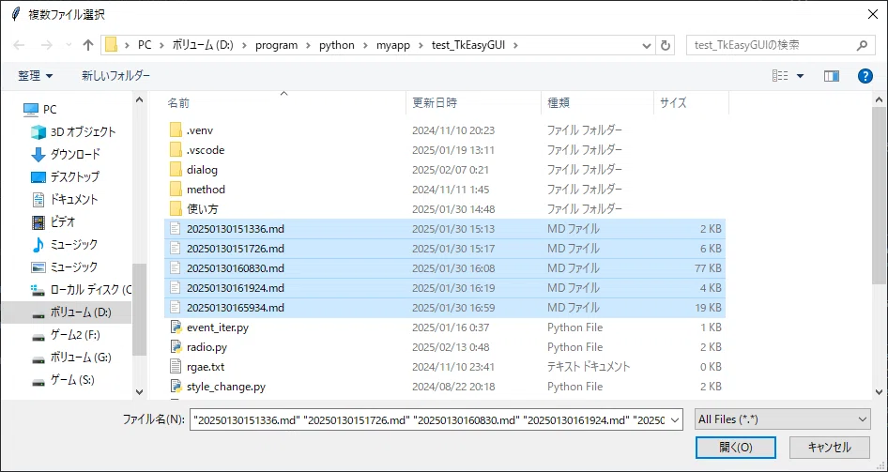Open the All Files (*.*) filter dropdown

(x=783, y=419)
